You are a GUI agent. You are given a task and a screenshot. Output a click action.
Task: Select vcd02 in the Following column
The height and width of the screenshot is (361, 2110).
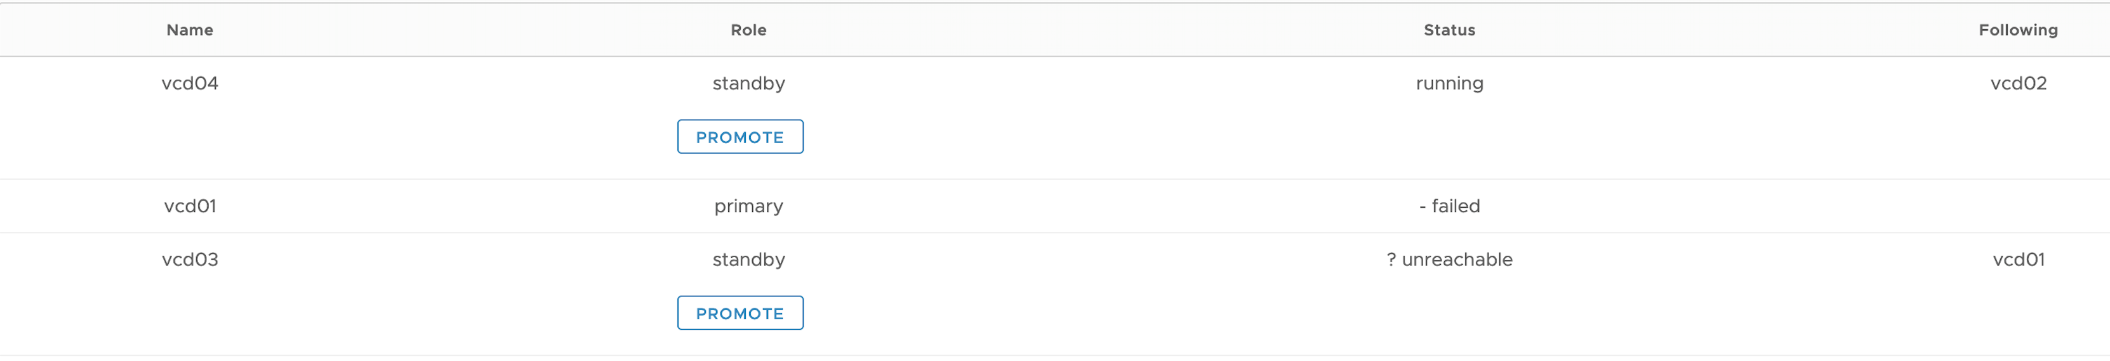(2017, 84)
